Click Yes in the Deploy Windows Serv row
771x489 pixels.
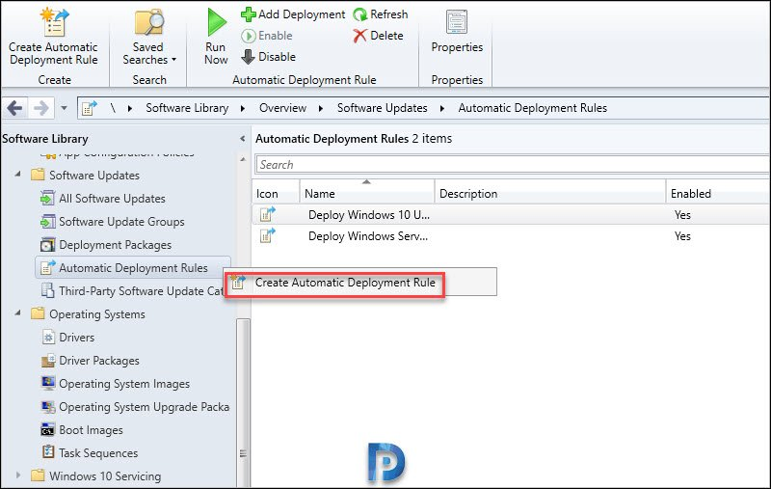(x=682, y=236)
